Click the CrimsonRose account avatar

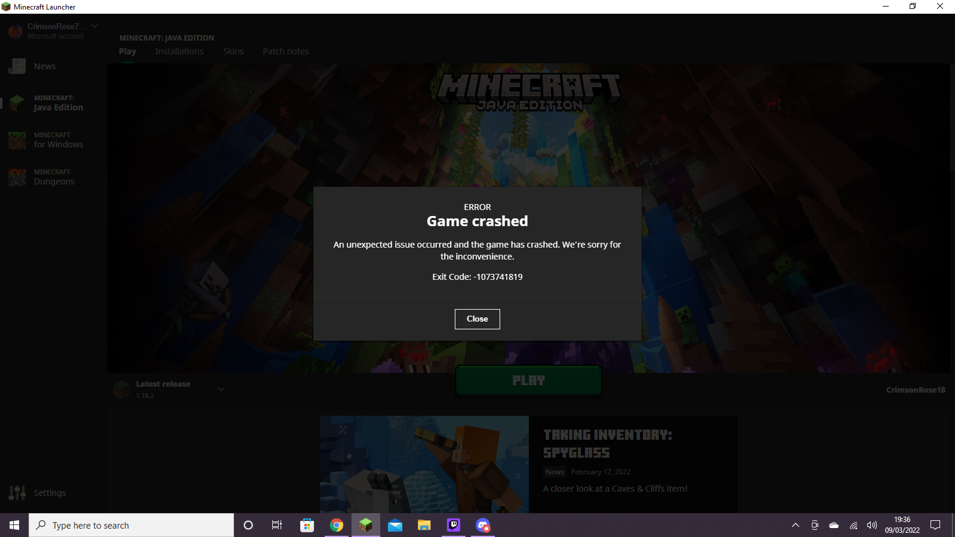16,31
